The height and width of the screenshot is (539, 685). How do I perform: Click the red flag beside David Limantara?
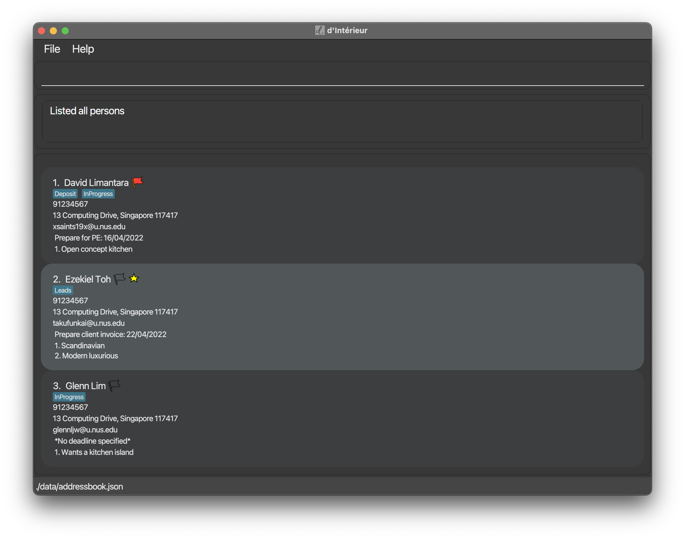click(137, 182)
